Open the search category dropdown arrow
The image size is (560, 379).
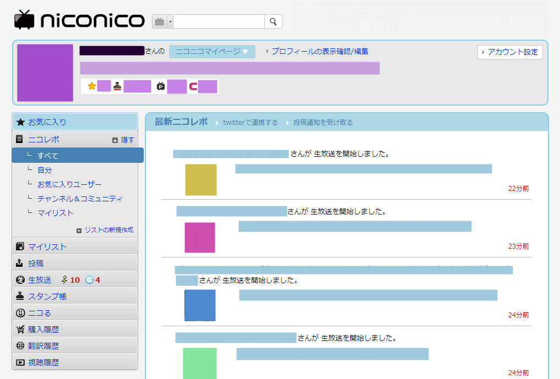170,22
